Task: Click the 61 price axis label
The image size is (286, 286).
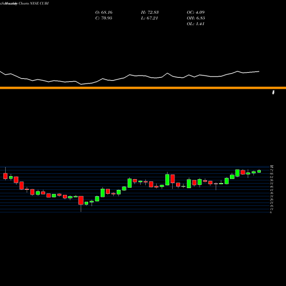Action: click(x=272, y=177)
